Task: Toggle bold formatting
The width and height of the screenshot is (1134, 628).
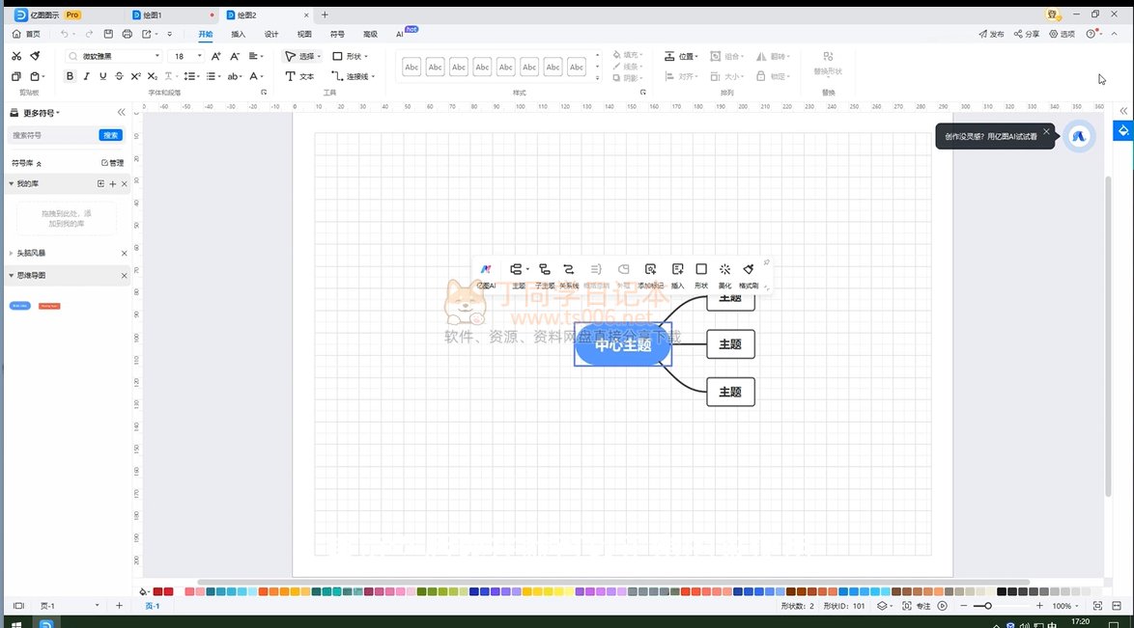Action: [70, 76]
